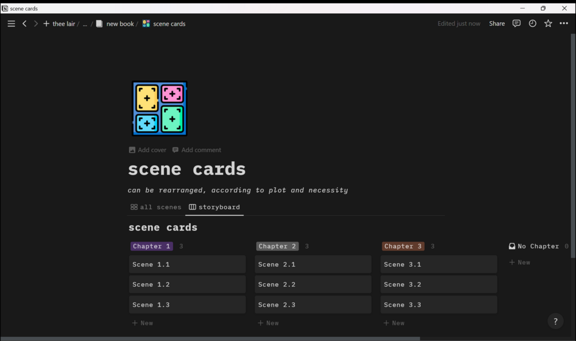Open the new book breadcrumb

tap(115, 24)
